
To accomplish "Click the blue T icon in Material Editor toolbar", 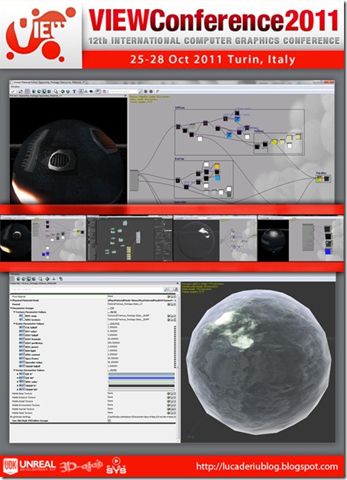I will click(74, 91).
